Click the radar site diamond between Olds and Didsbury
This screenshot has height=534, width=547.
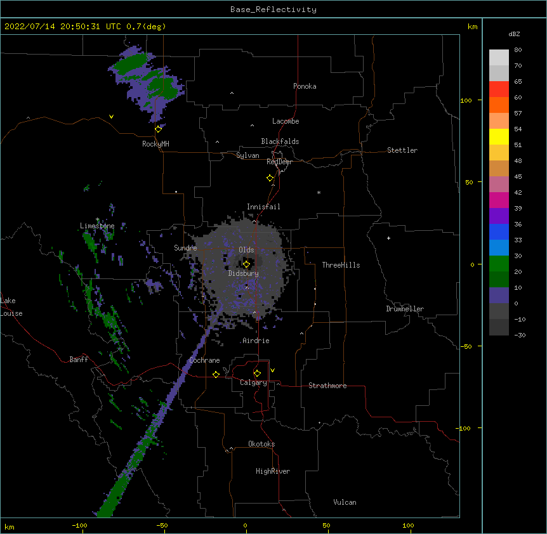pyautogui.click(x=246, y=264)
